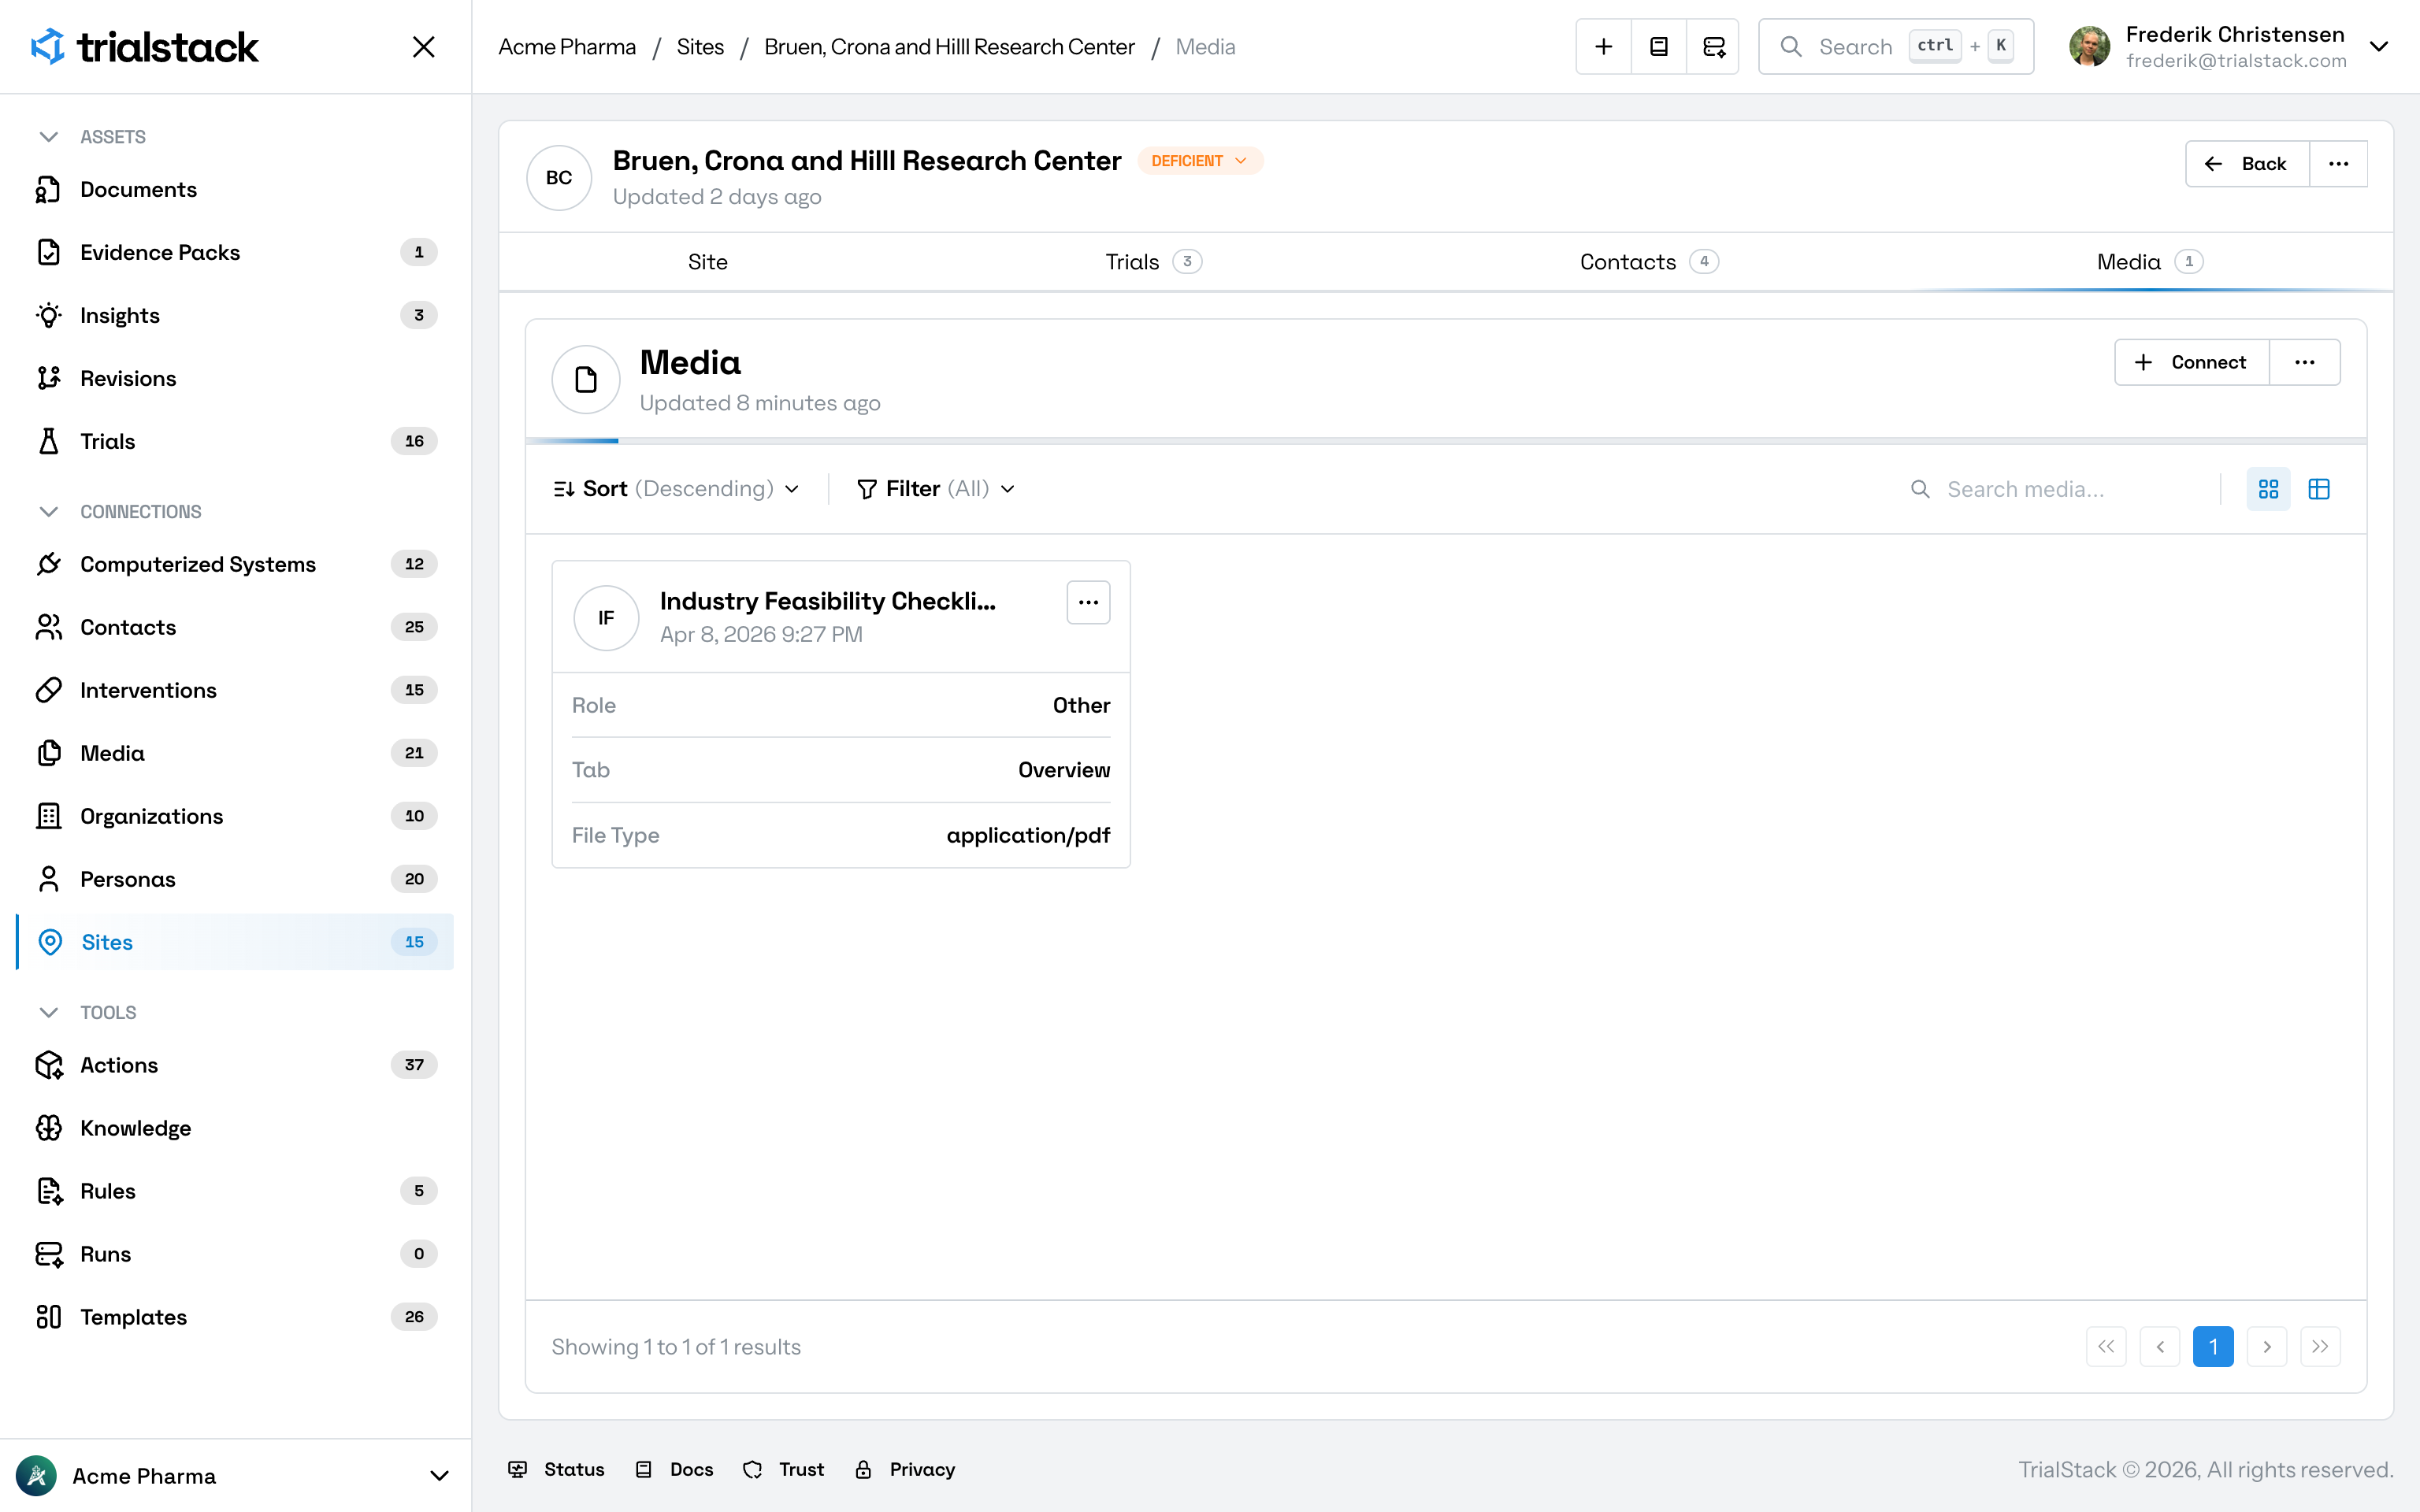Image resolution: width=2420 pixels, height=1512 pixels.
Task: Open Interventions in the sidebar
Action: tap(235, 690)
